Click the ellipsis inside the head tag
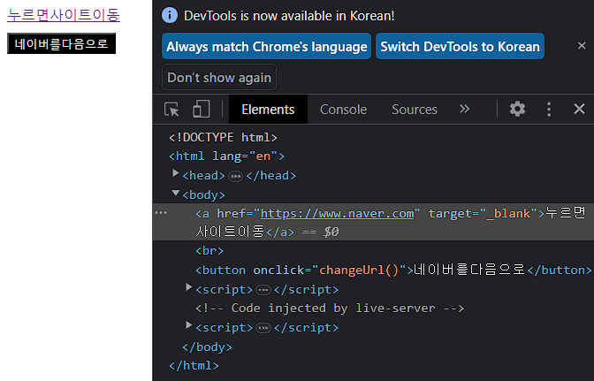The height and width of the screenshot is (381, 594). point(235,176)
